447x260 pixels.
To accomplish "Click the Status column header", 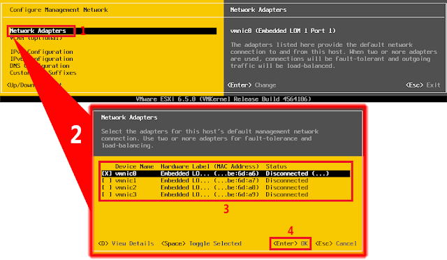I will coord(277,166).
